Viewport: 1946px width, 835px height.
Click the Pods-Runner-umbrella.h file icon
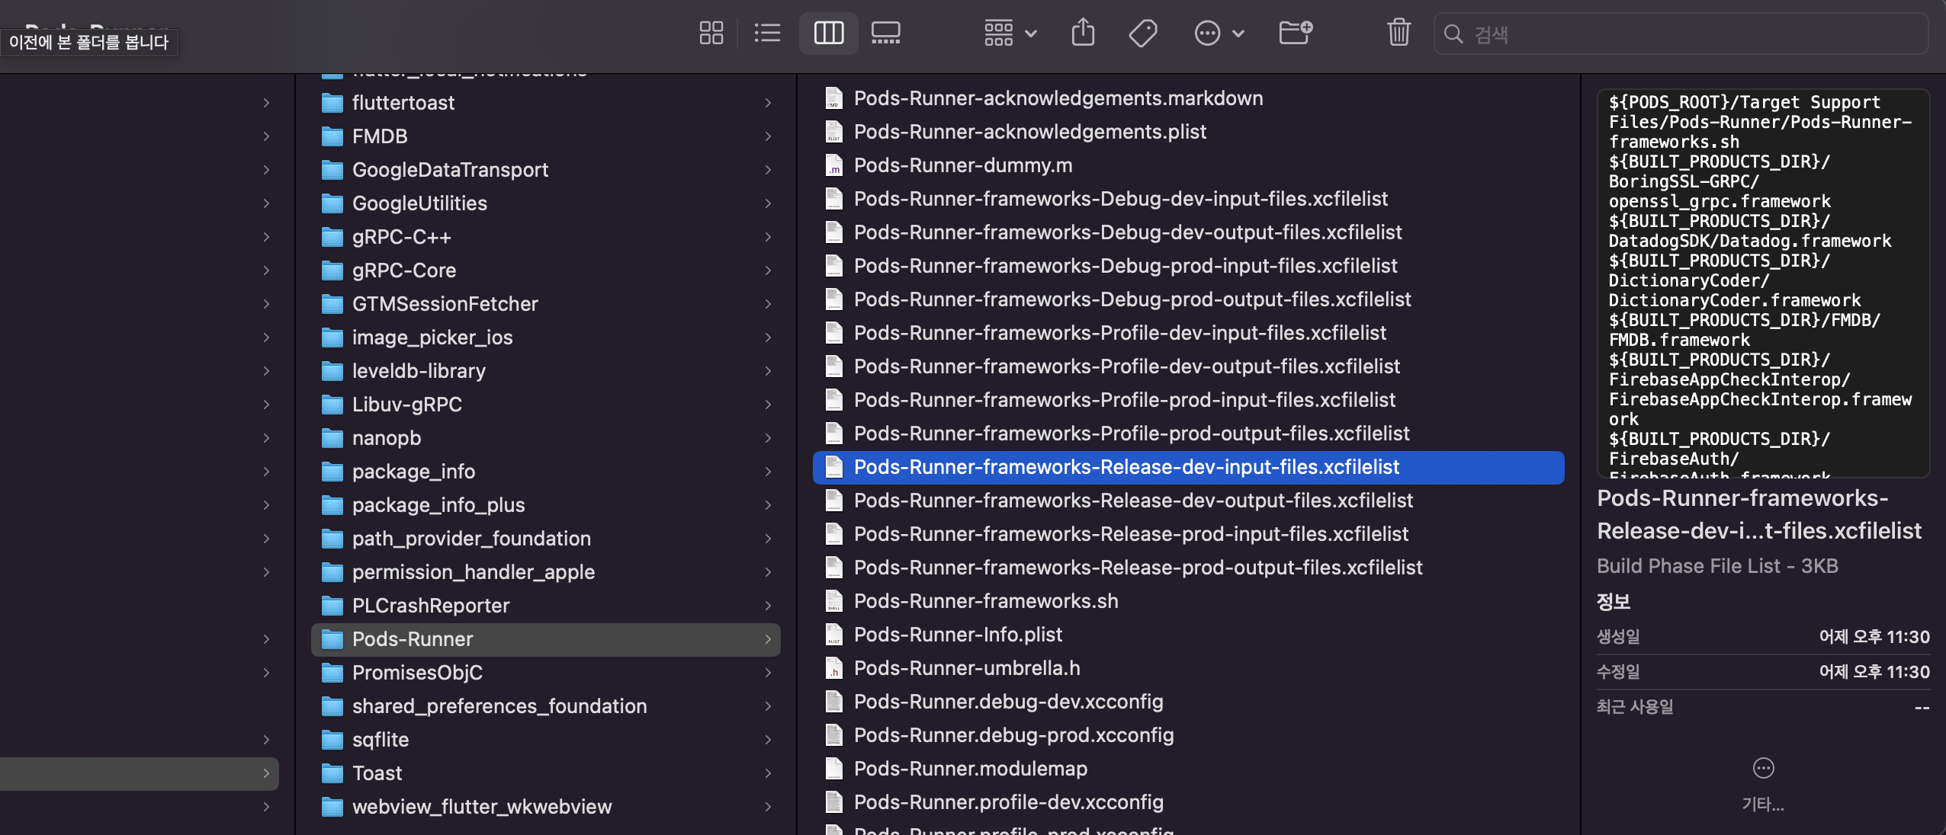click(x=834, y=668)
